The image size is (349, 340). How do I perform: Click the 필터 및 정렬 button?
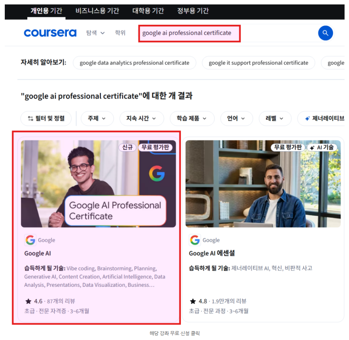(x=46, y=118)
